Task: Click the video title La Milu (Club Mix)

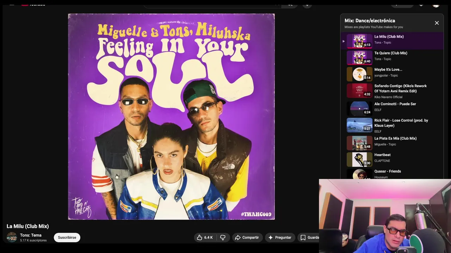Action: [x=28, y=226]
